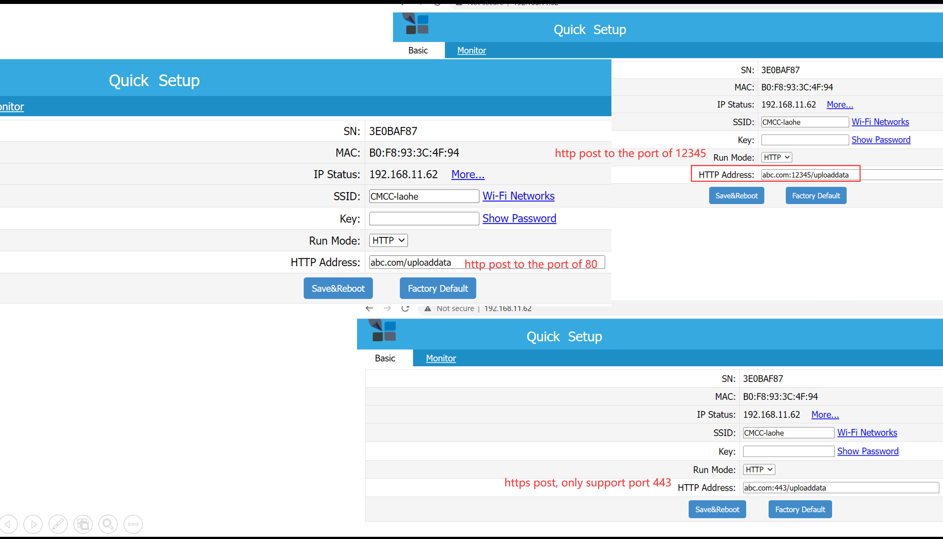Expand Run Mode dropdown in bottom panel

tap(759, 469)
